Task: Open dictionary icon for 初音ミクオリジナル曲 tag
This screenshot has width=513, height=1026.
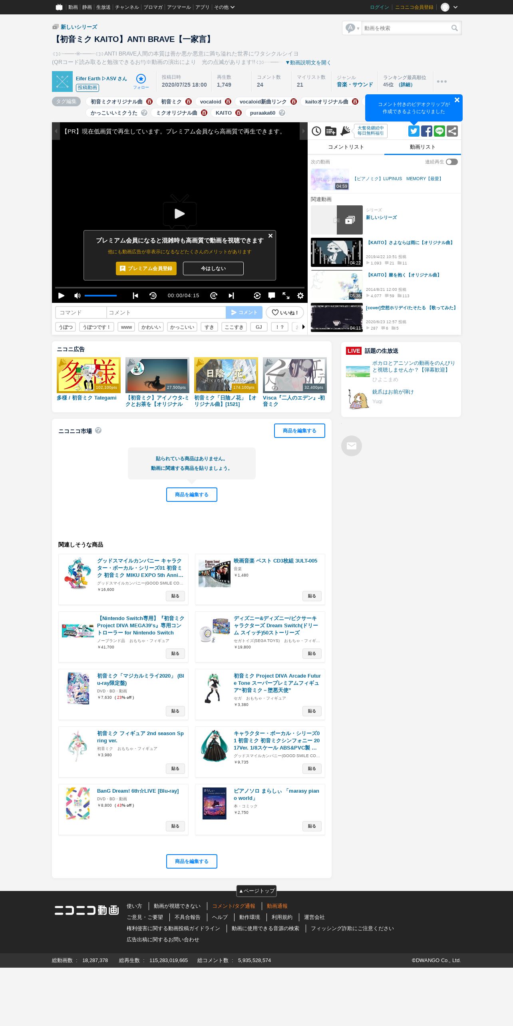Action: (x=149, y=101)
